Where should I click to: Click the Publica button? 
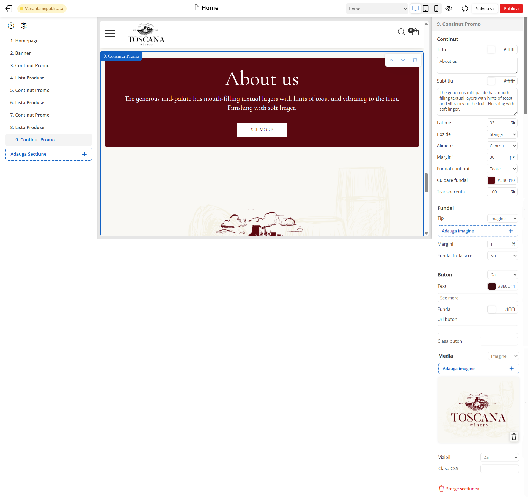coord(511,9)
